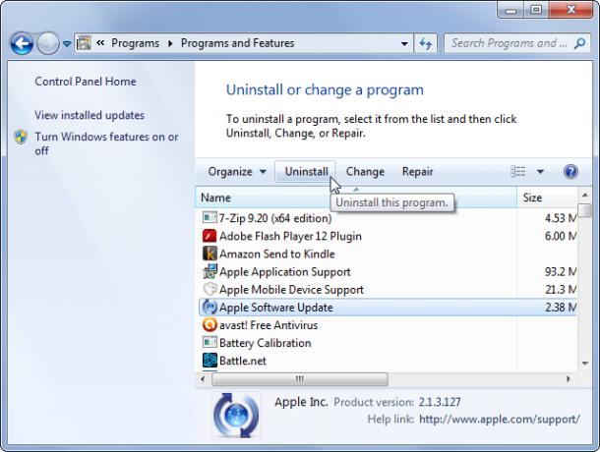Screen dimensions: 600x452
Task: Select Adobe Flash Player 12 Plugin
Action: point(388,236)
